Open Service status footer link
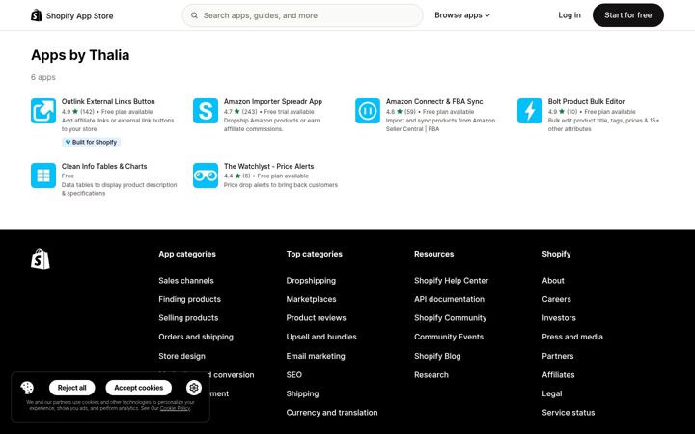 click(x=569, y=413)
